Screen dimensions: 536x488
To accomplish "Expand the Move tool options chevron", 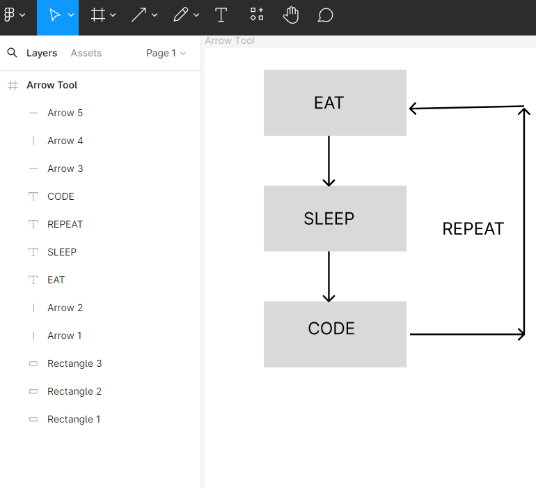I will pos(71,15).
